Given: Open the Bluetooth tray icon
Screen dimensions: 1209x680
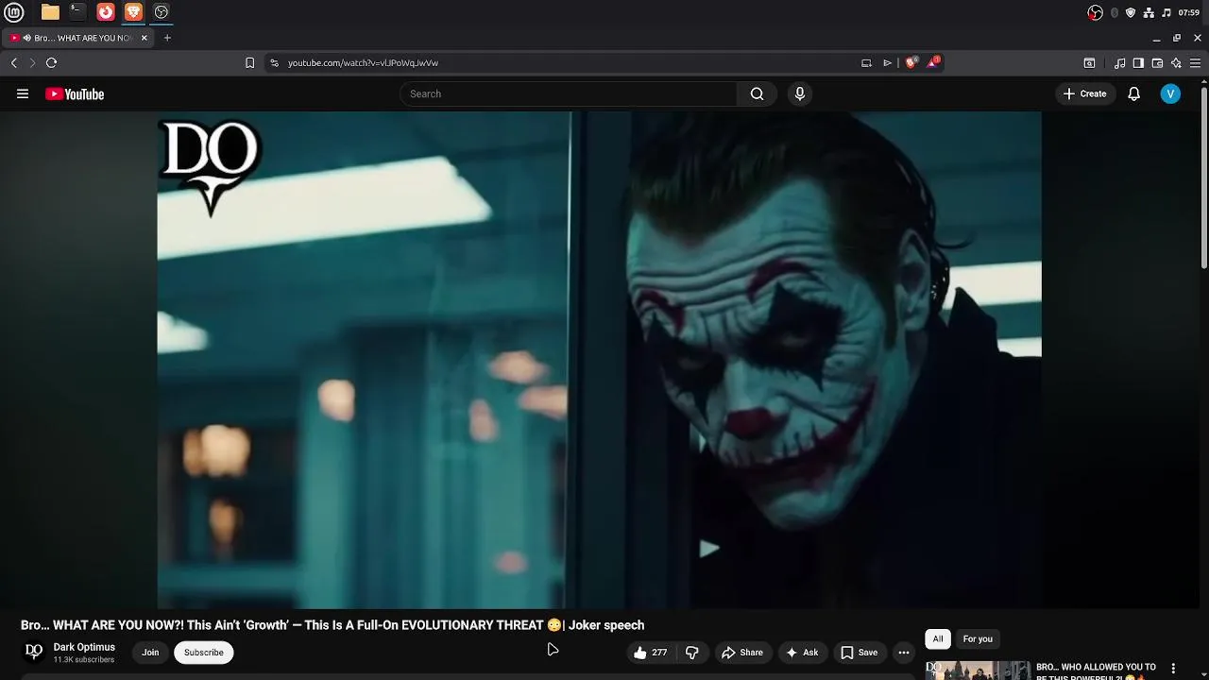Looking at the screenshot, I should pyautogui.click(x=1115, y=12).
